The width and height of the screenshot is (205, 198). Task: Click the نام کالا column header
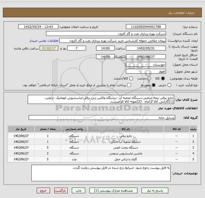tap(125, 129)
